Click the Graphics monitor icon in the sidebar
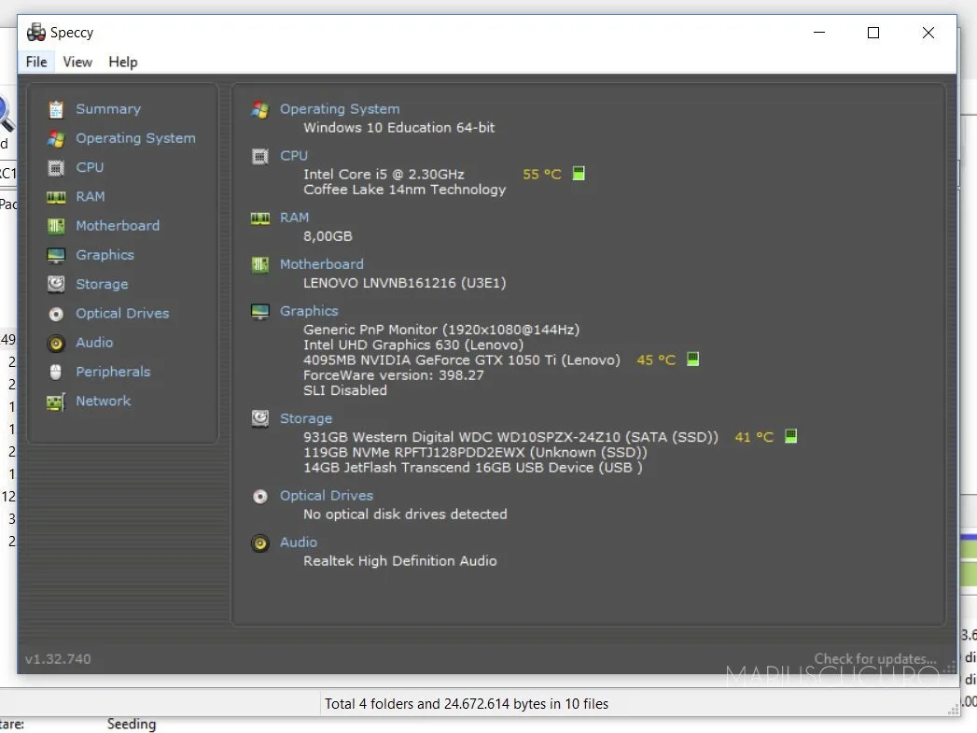 pyautogui.click(x=56, y=255)
